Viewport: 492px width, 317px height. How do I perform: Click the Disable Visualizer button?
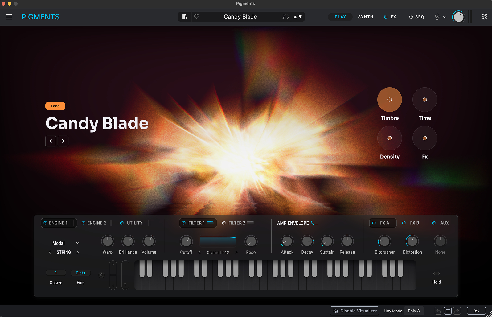[355, 311]
